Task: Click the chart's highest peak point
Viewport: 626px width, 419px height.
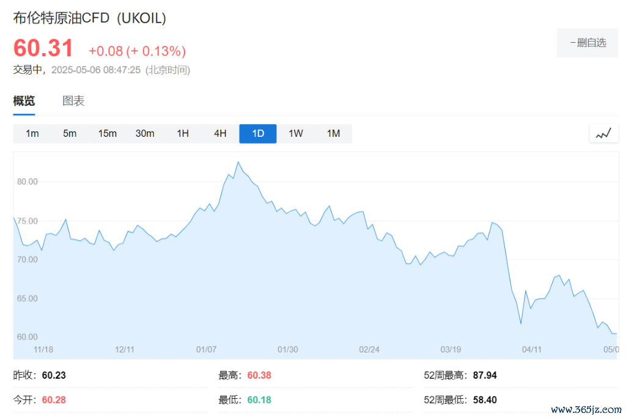Action: click(x=238, y=162)
